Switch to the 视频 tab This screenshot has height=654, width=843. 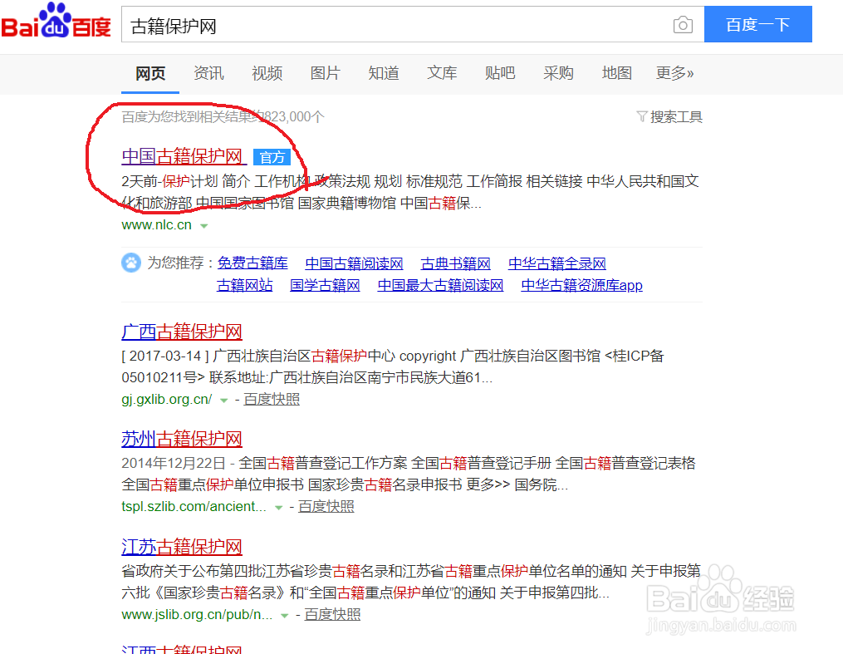tap(267, 73)
